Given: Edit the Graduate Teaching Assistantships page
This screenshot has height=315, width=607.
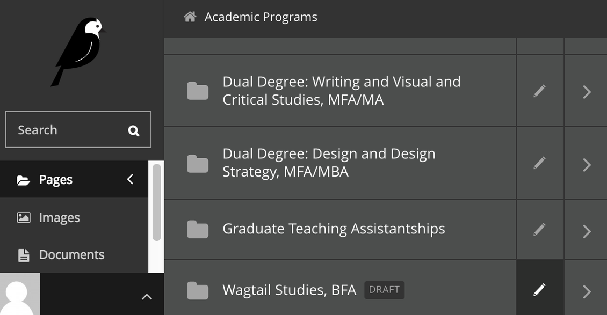Looking at the screenshot, I should [x=539, y=229].
